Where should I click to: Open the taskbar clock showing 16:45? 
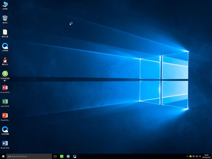tap(206, 156)
